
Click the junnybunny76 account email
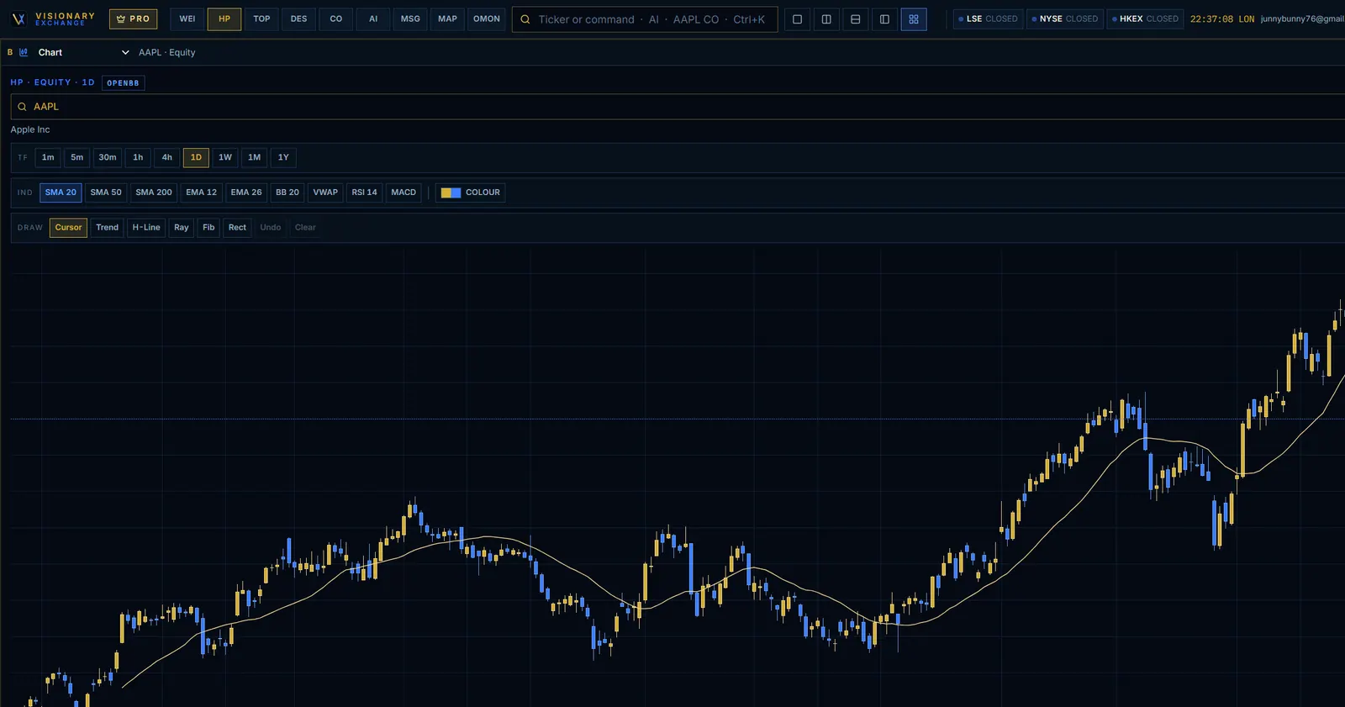[1302, 18]
